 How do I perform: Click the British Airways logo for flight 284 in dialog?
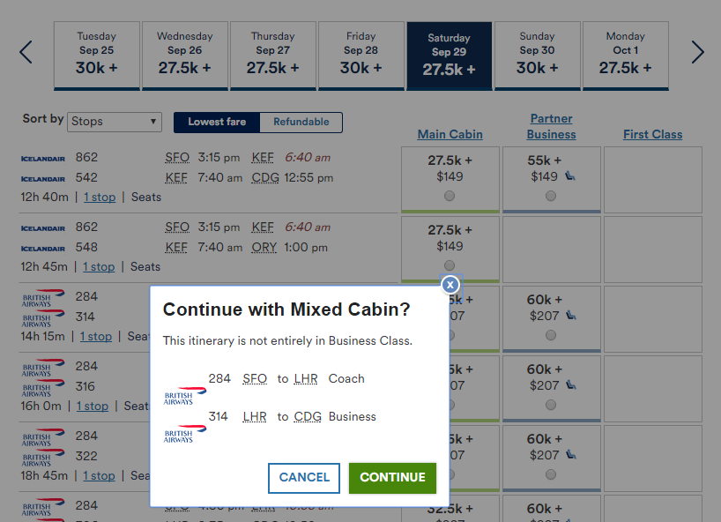(185, 396)
